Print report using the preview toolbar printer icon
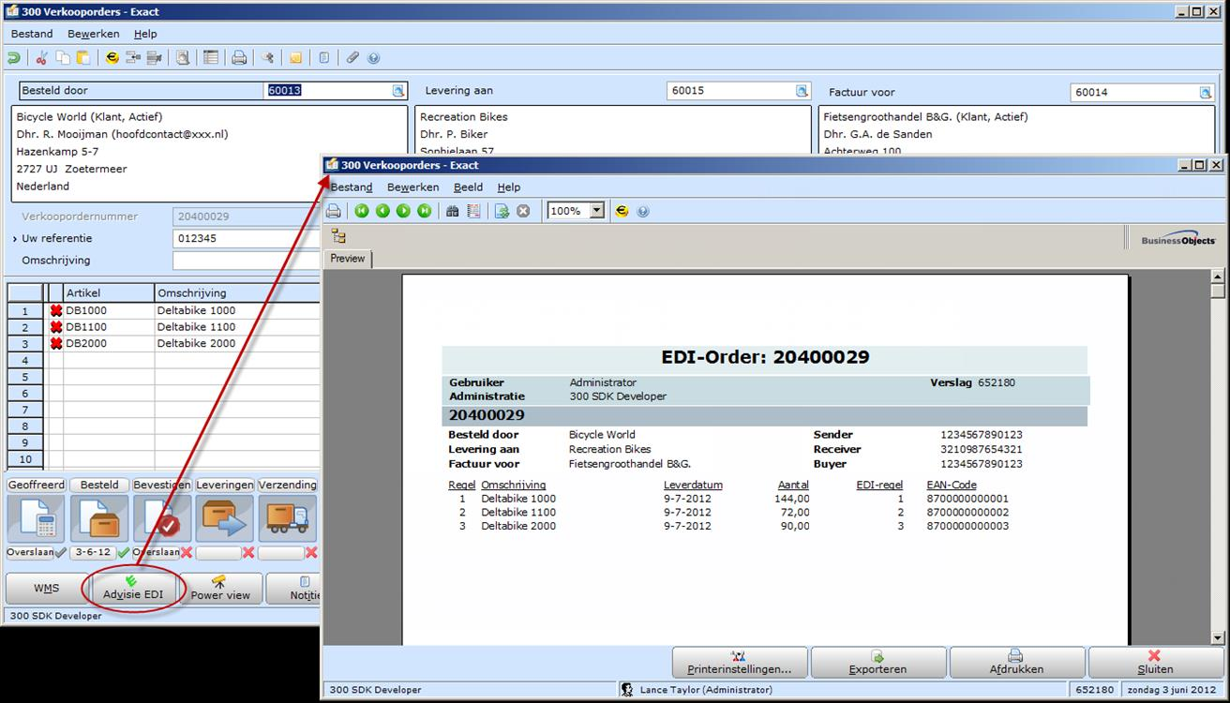Image resolution: width=1230 pixels, height=703 pixels. coord(334,211)
